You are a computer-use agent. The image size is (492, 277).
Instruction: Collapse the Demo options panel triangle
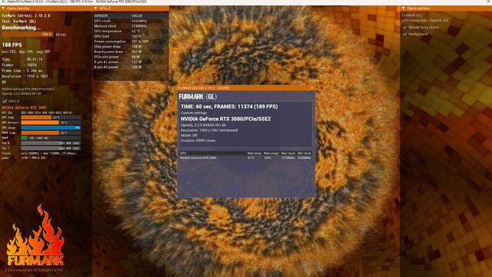coord(403,8)
